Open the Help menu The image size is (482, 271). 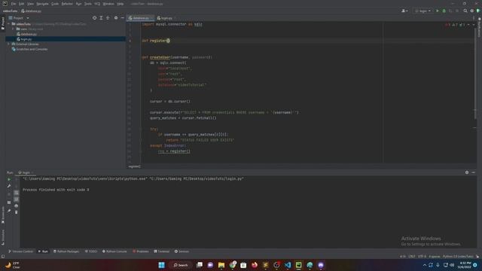(x=120, y=4)
